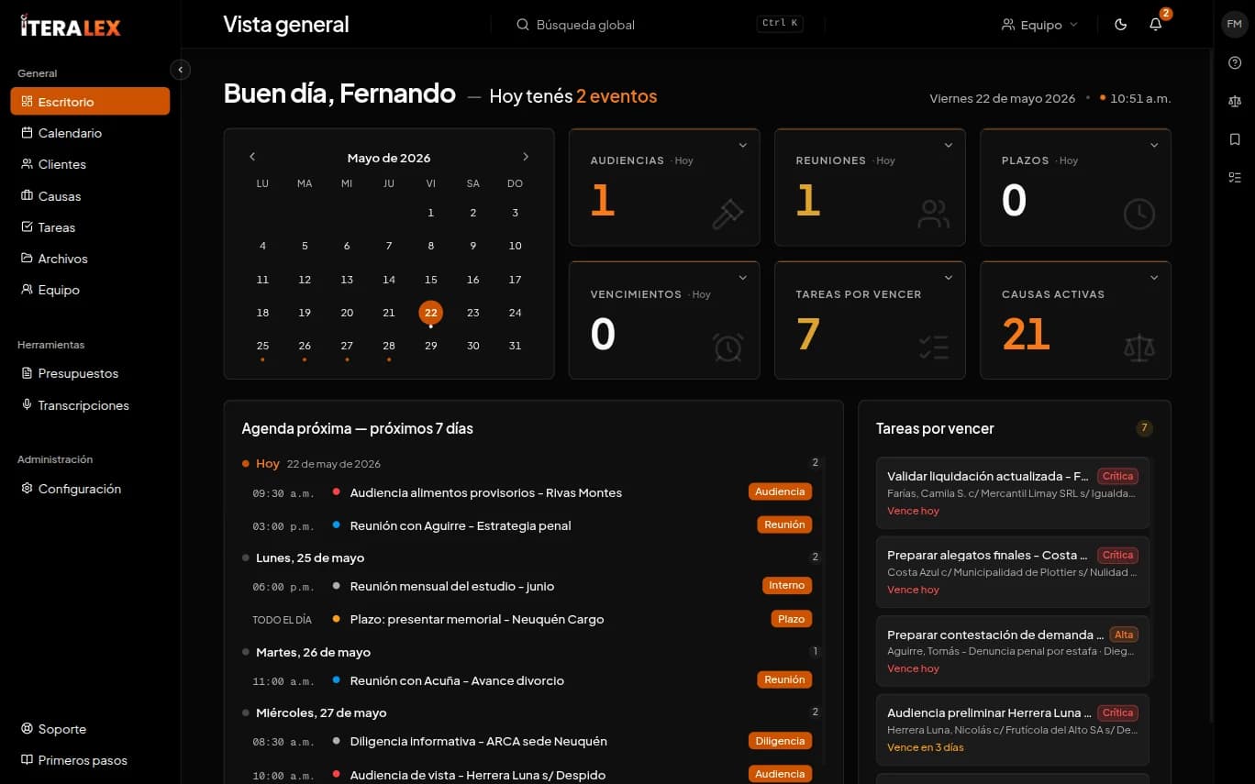Expand the Reuniones card dropdown
Screen dimensions: 1255x784
point(949,145)
